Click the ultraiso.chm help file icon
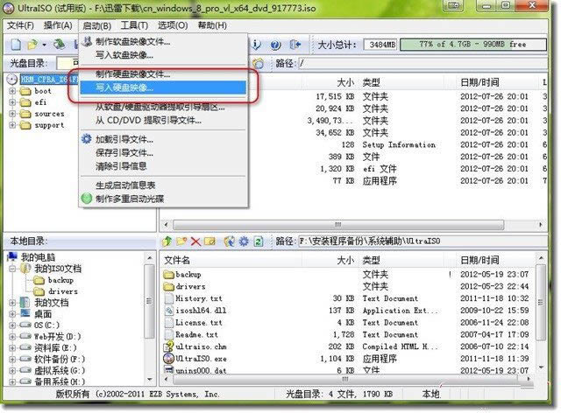 coord(168,346)
